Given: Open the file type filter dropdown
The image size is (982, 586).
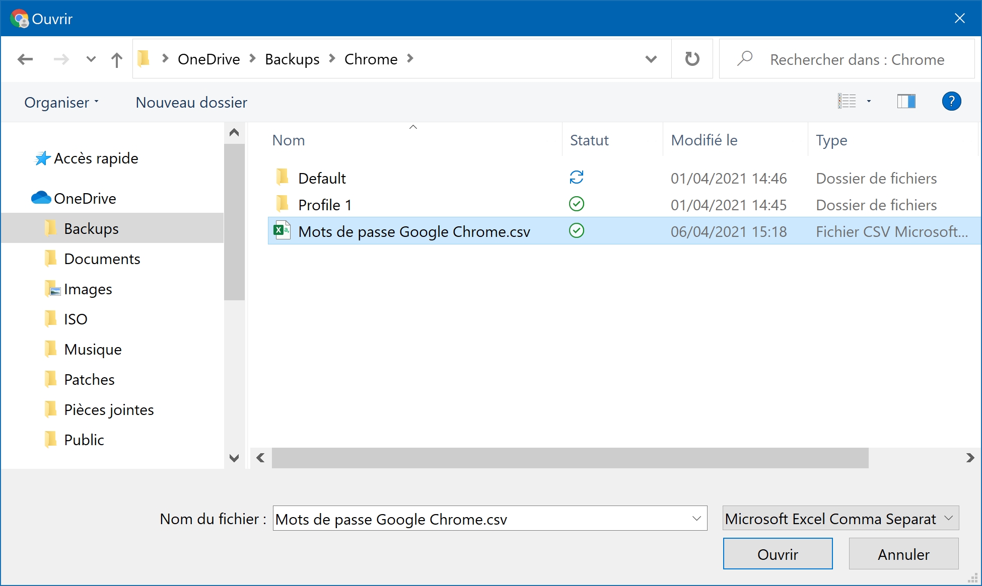Looking at the screenshot, I should point(840,519).
